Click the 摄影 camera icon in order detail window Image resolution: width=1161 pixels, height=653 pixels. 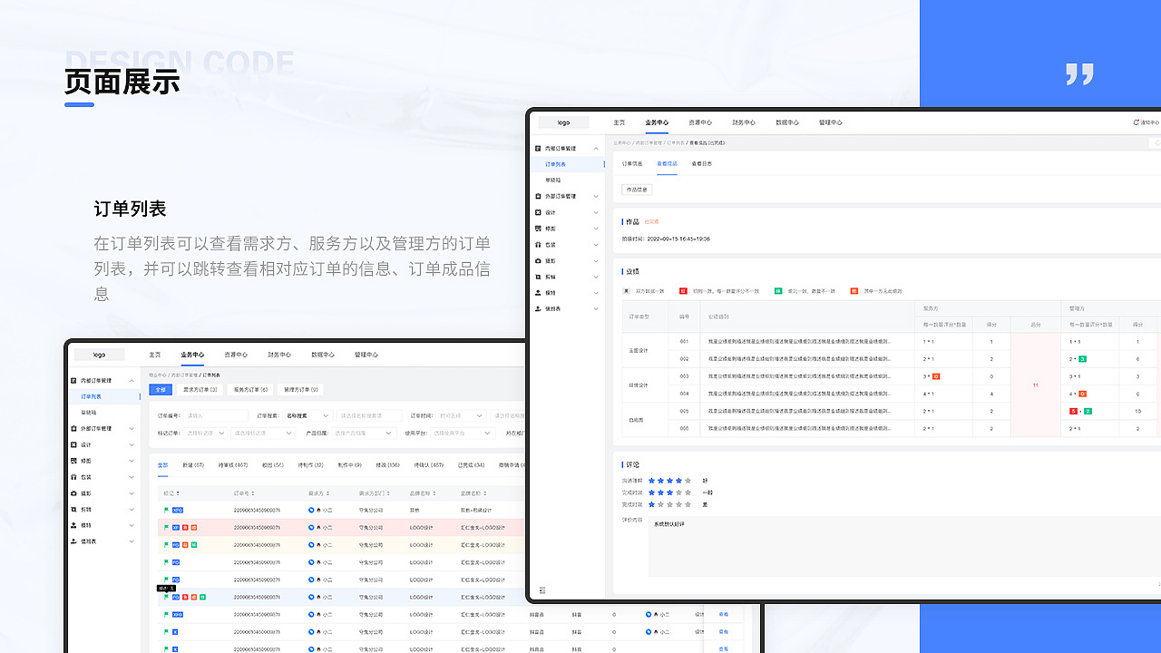pos(538,260)
